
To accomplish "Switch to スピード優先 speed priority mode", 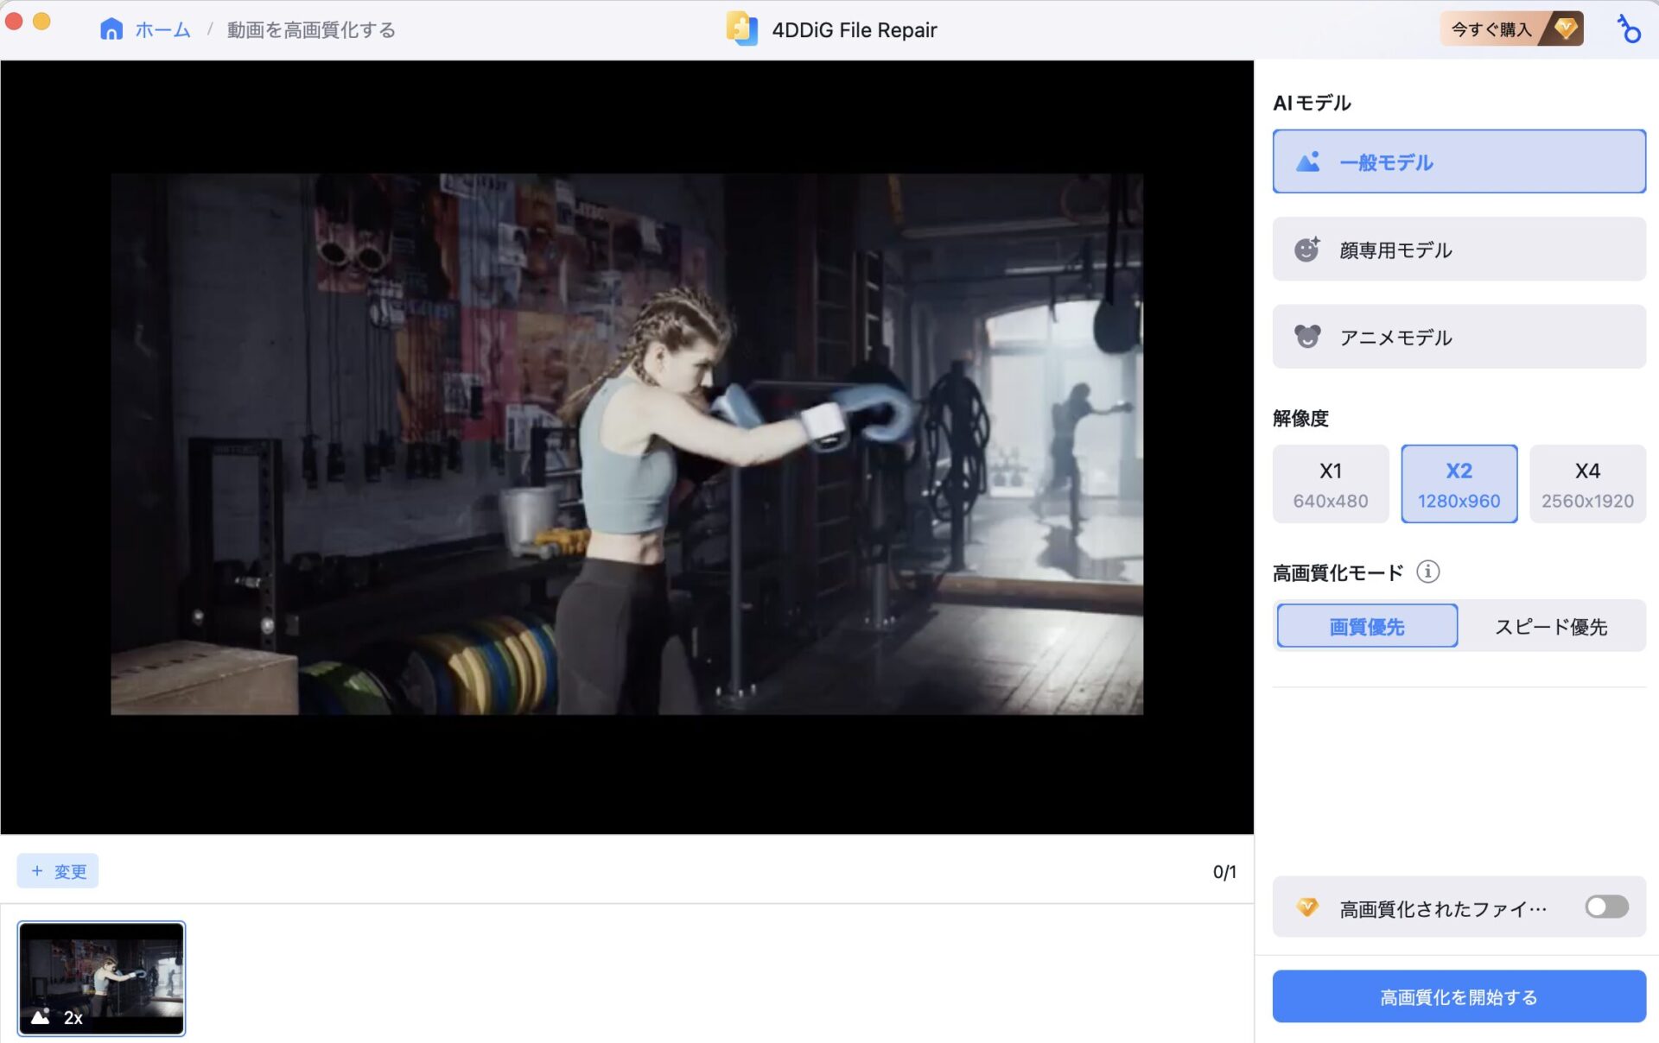I will (1551, 626).
